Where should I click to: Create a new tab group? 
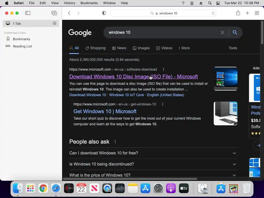(54, 13)
